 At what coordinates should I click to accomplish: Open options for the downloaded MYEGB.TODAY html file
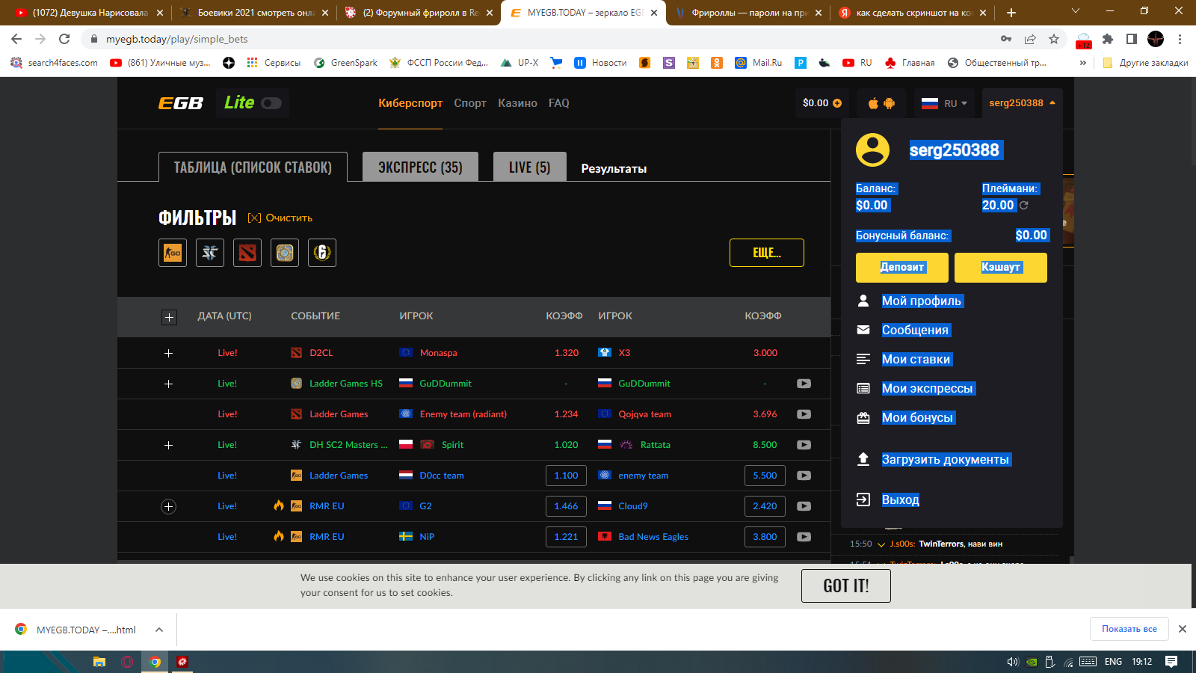[159, 630]
